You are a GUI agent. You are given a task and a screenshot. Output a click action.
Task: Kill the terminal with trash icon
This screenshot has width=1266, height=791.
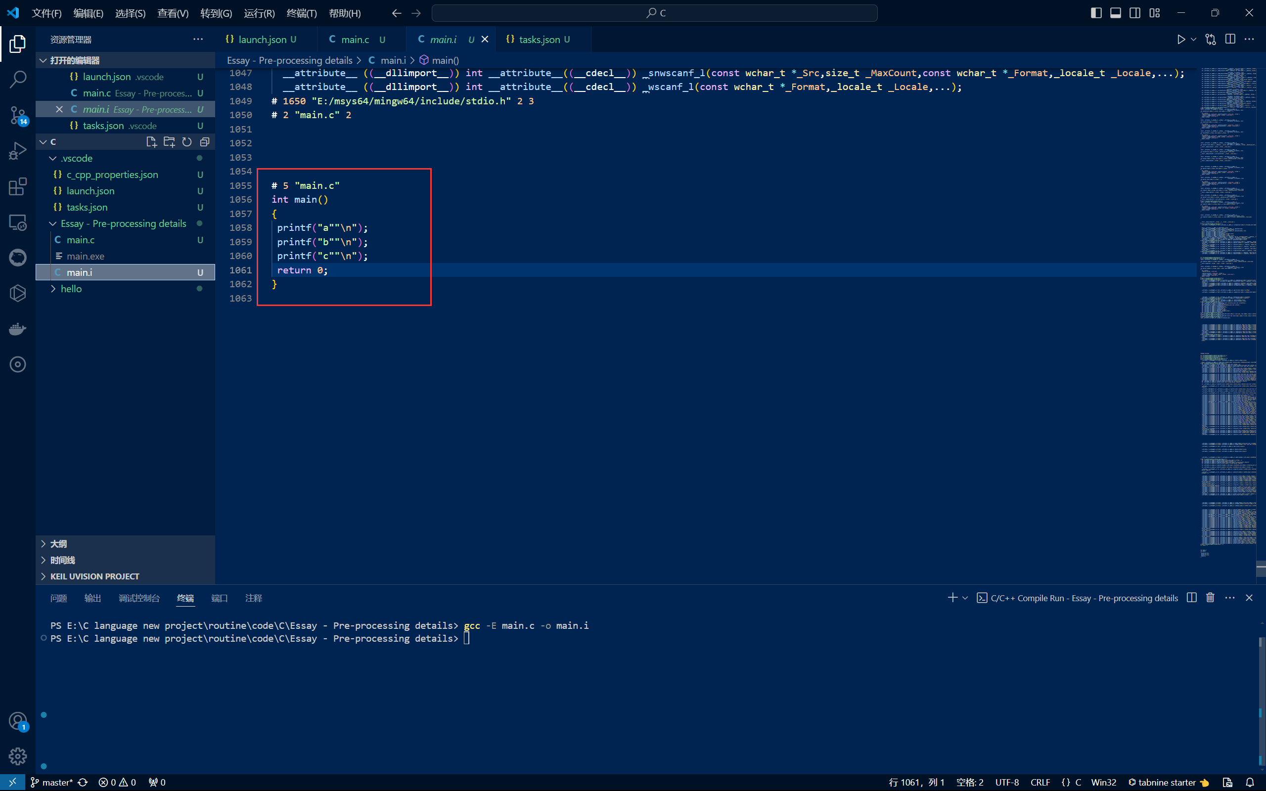[x=1210, y=597]
